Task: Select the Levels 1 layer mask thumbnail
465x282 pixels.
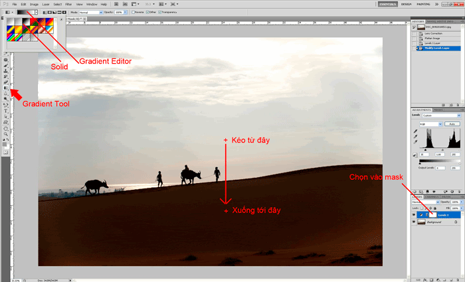Action: pos(432,214)
